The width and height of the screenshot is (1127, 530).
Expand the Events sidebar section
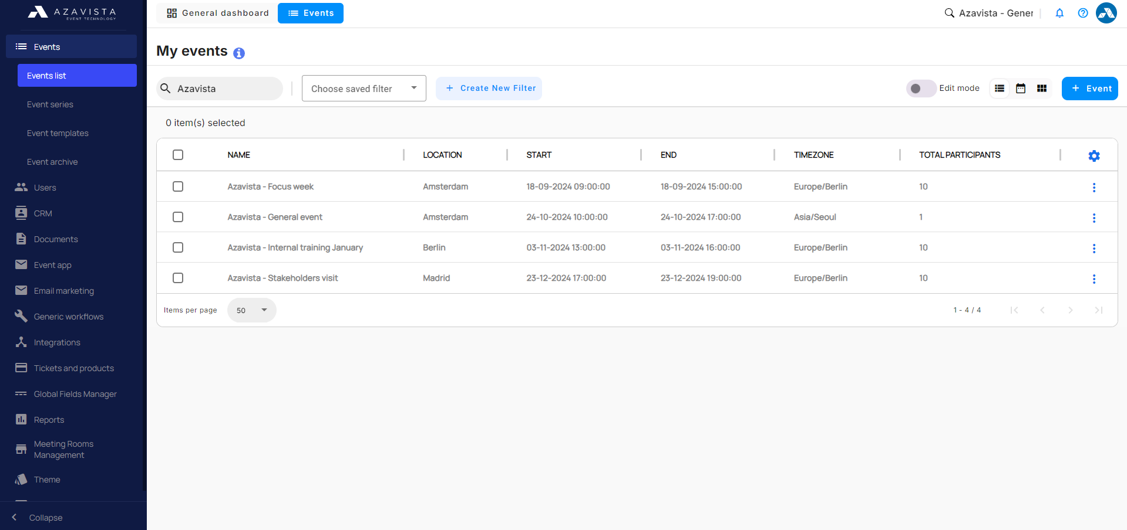(x=71, y=46)
